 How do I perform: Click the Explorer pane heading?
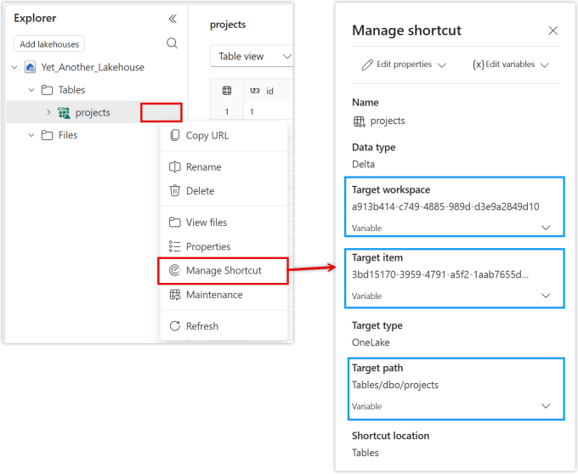(35, 18)
